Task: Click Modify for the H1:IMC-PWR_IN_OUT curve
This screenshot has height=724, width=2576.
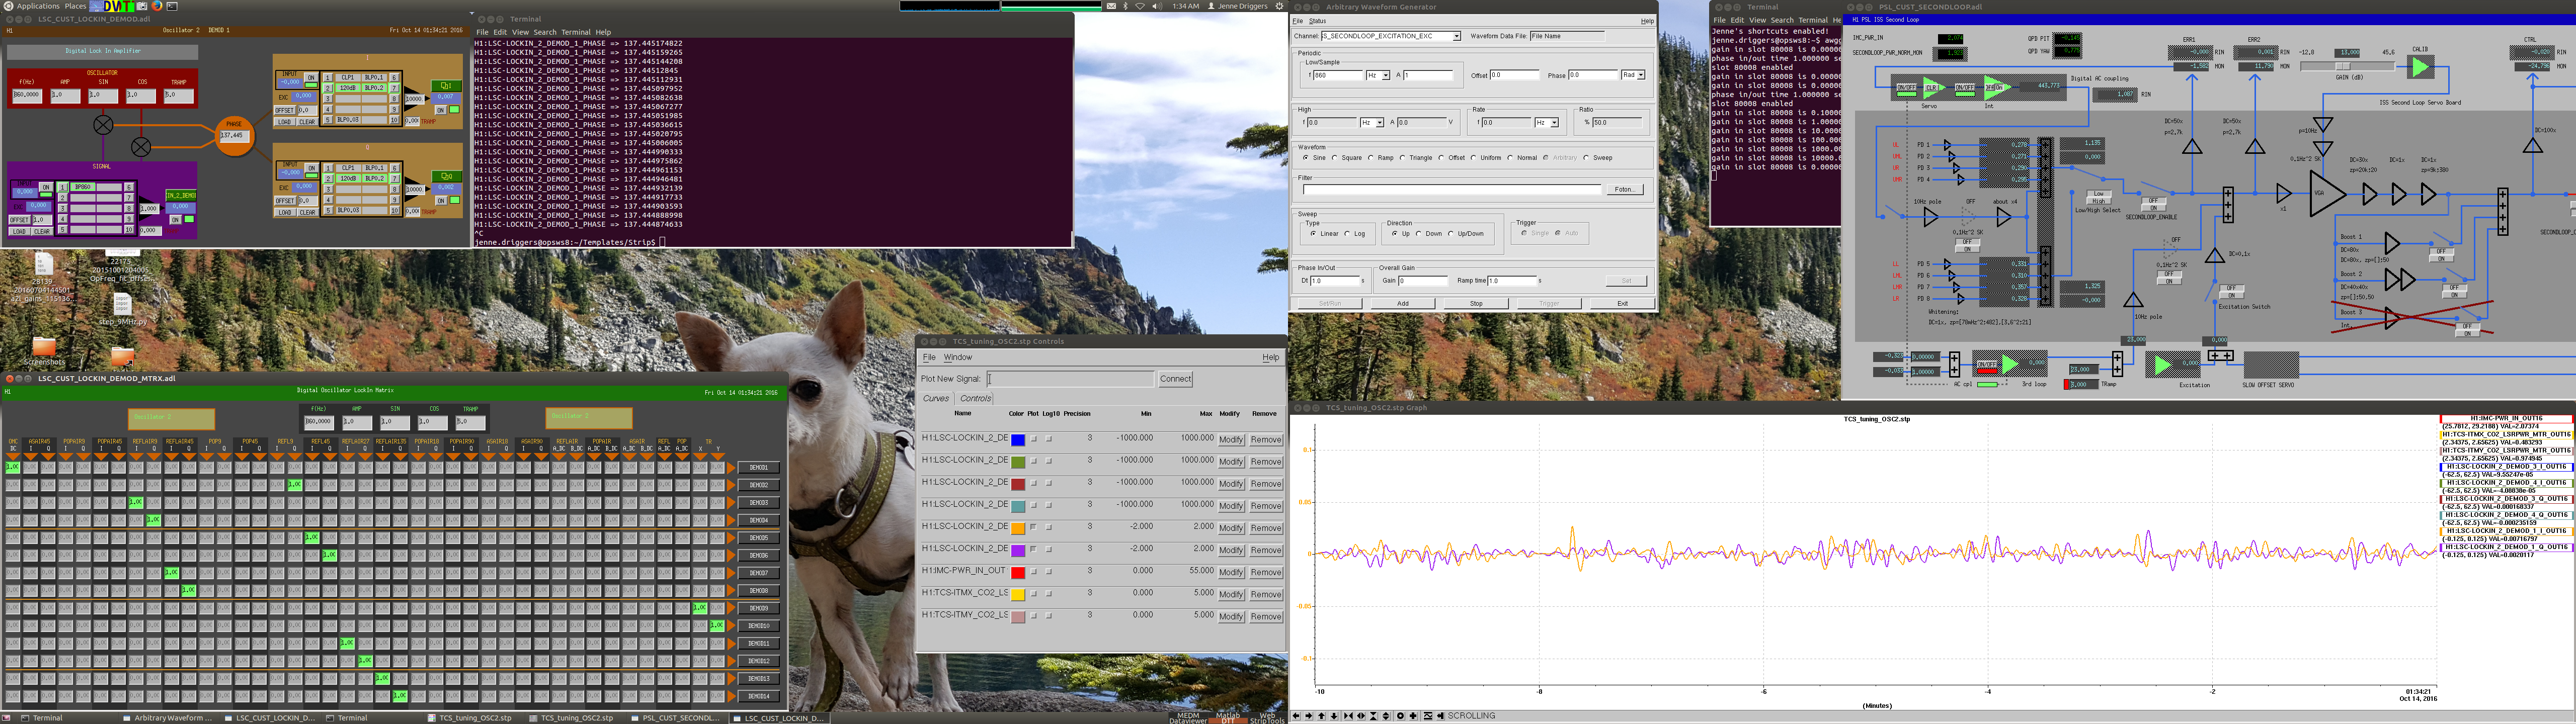Action: [1231, 572]
